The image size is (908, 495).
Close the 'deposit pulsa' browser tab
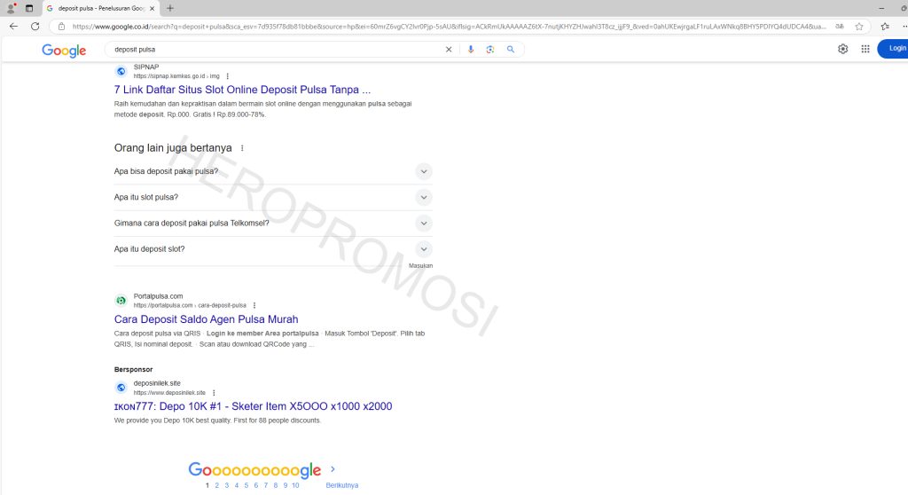pyautogui.click(x=153, y=8)
